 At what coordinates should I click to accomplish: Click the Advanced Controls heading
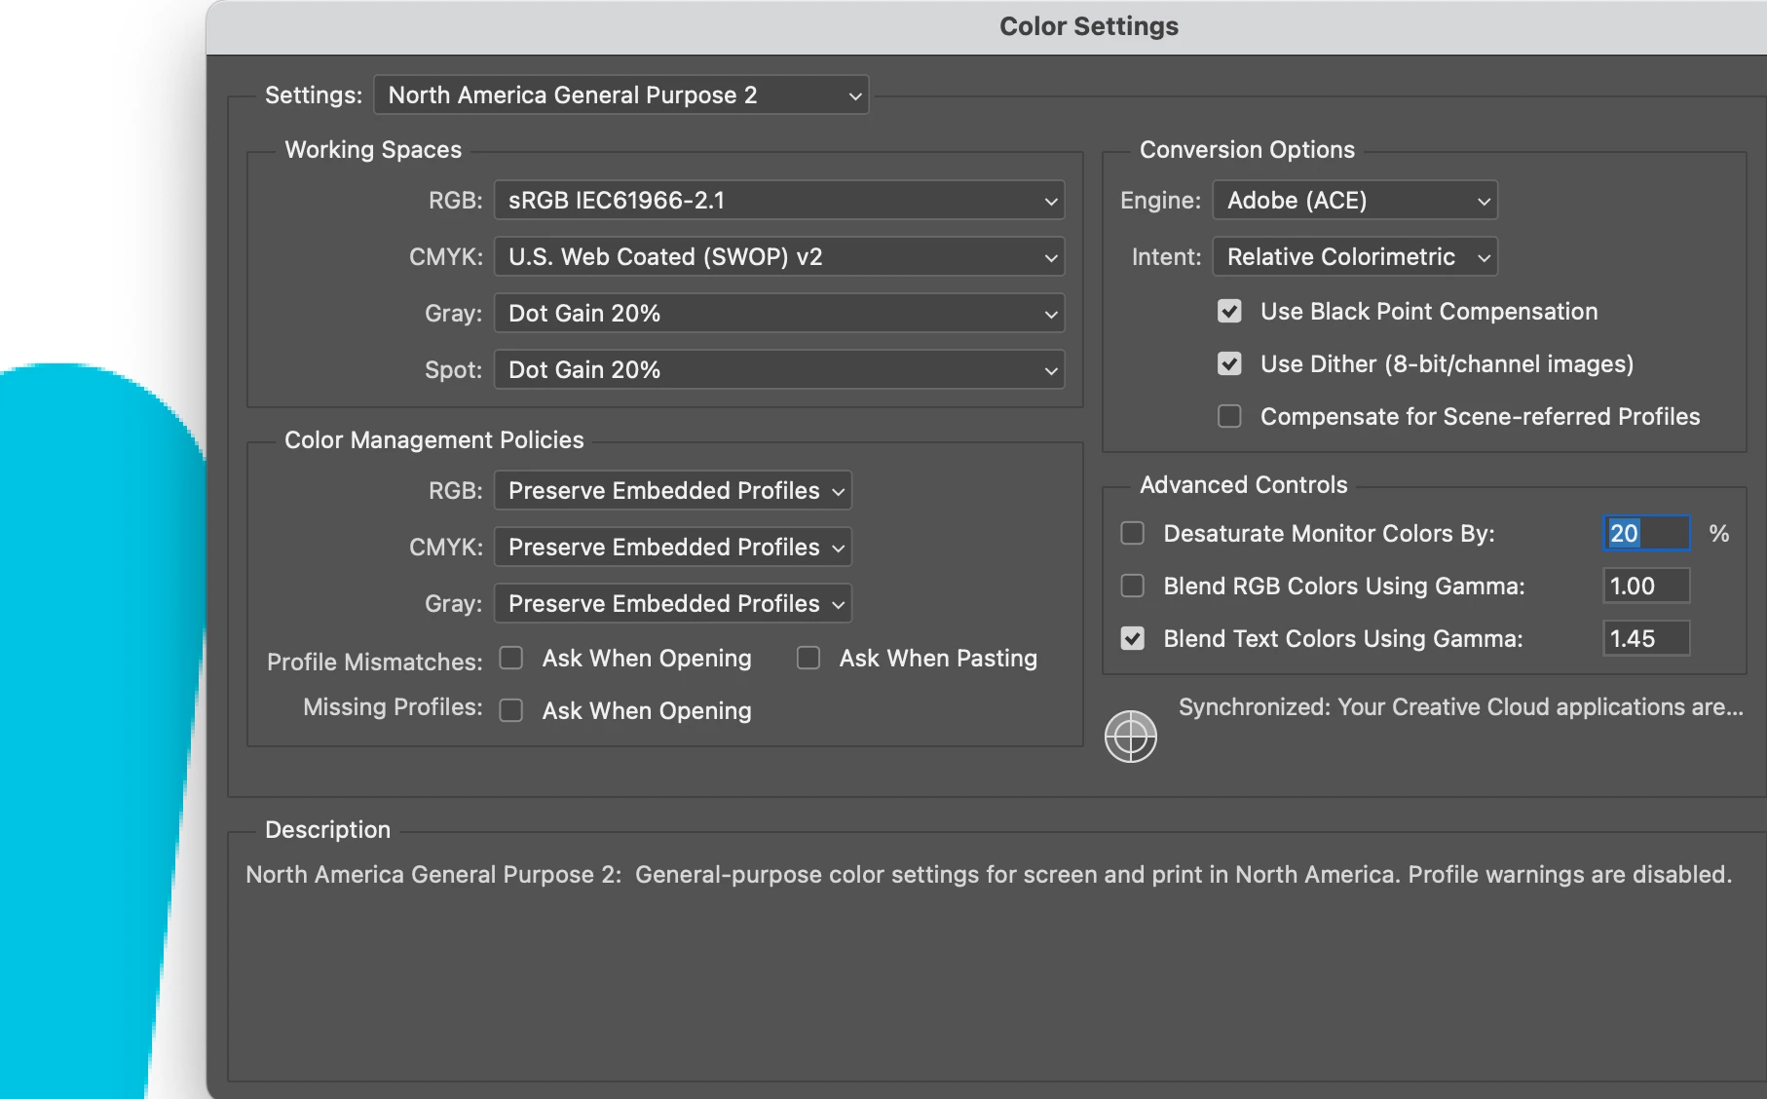[x=1244, y=485]
